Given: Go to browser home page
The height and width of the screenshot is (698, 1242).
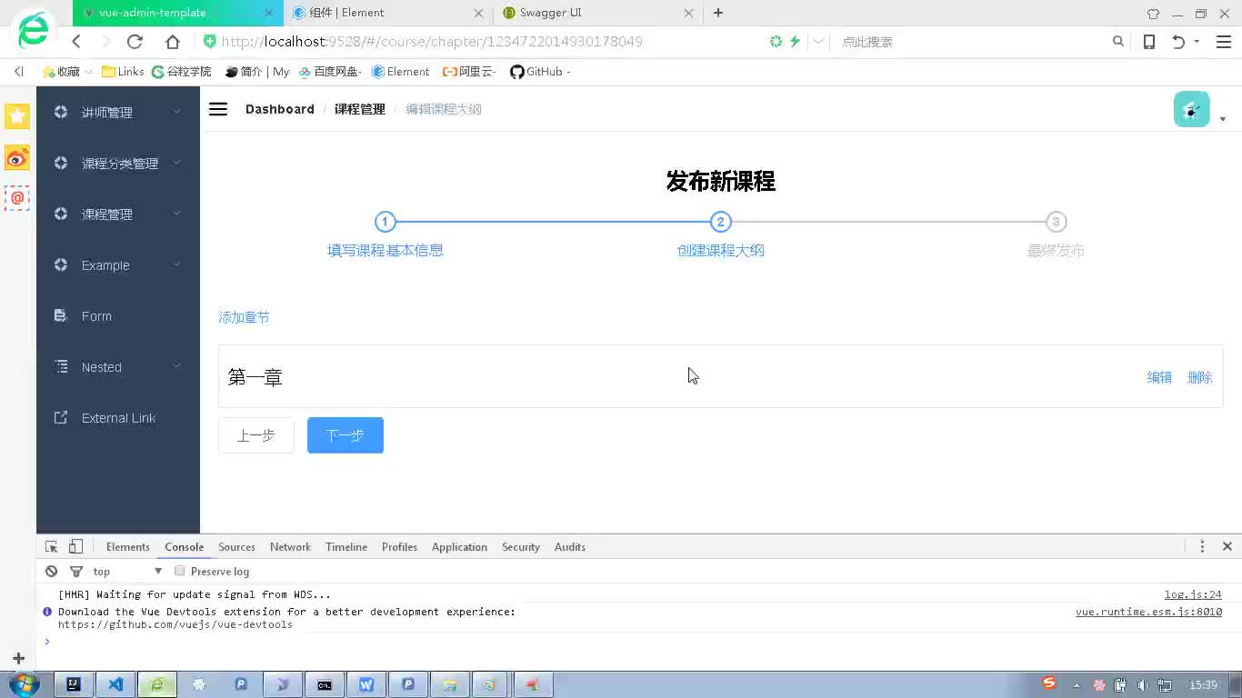Looking at the screenshot, I should (x=173, y=42).
